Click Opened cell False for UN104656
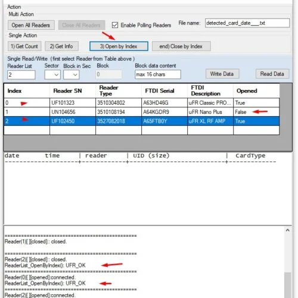Viewport: 298px width, 298px height. pos(256,112)
